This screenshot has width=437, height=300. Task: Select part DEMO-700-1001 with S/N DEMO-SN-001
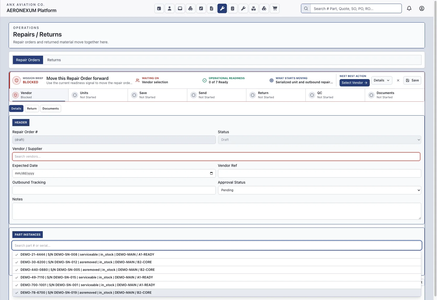[x=217, y=285]
